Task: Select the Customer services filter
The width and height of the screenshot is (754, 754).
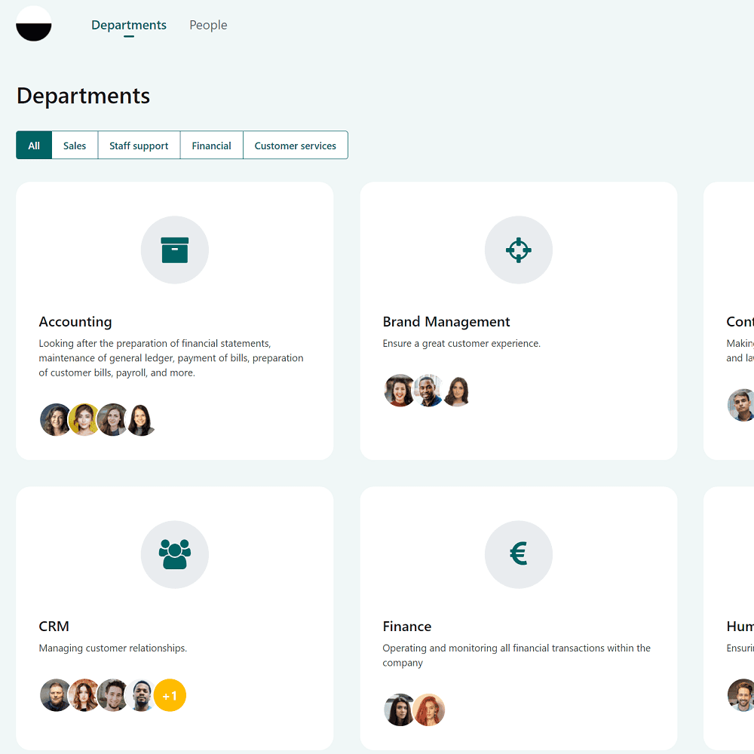Action: 296,145
